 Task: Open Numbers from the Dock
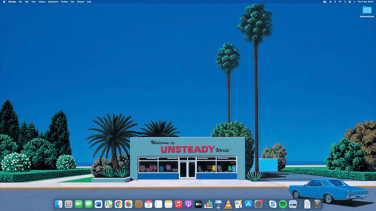pos(208,205)
